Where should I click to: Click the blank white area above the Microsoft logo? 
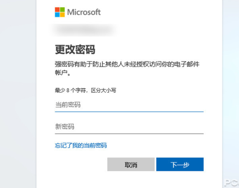pyautogui.click(x=129, y=3)
